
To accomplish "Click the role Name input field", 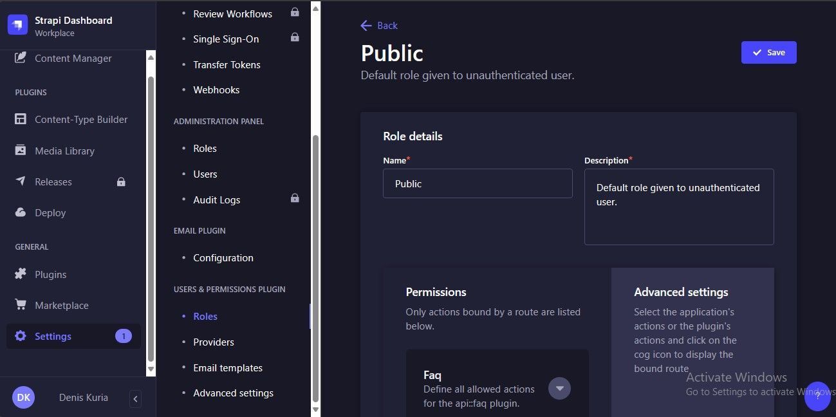I will tap(477, 184).
